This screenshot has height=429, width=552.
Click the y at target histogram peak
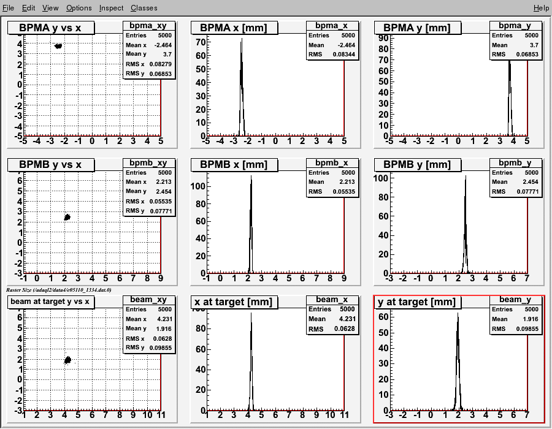coord(458,361)
